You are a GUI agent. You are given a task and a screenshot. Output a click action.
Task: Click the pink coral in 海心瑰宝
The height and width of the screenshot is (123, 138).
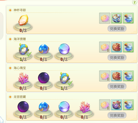tap(23, 78)
